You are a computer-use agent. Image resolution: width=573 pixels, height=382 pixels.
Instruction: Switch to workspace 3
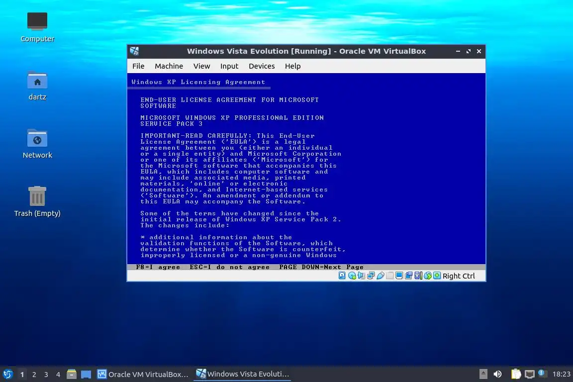click(x=46, y=375)
